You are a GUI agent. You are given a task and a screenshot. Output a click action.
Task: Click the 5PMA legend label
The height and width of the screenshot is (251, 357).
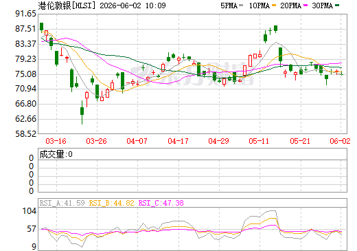[x=229, y=6]
